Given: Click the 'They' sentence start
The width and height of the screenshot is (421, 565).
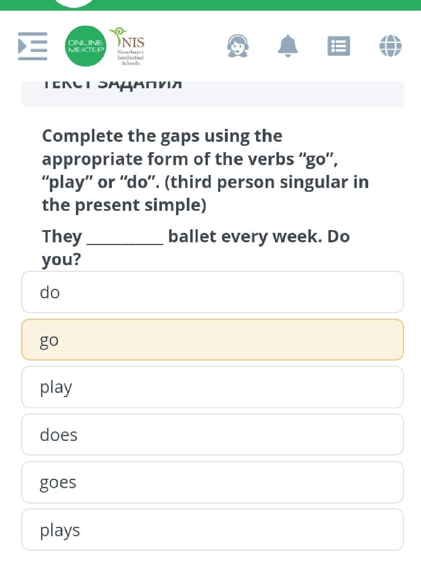Looking at the screenshot, I should (62, 236).
